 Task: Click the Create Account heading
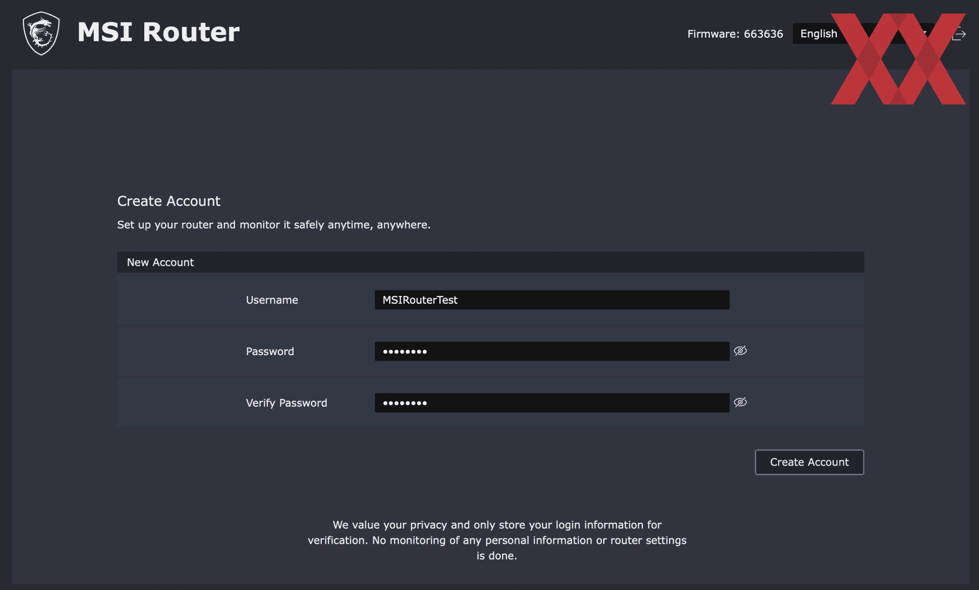point(169,201)
